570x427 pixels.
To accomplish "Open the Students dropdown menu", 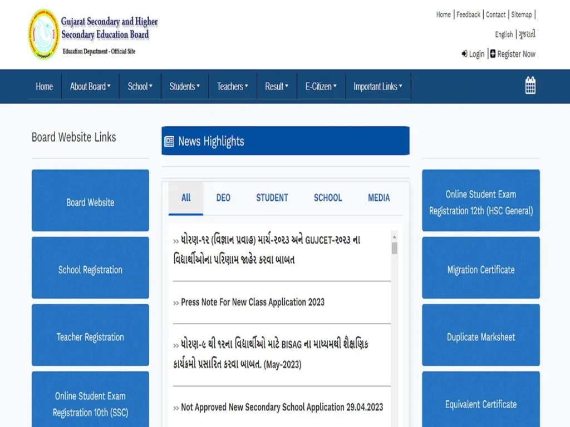I will coord(185,86).
